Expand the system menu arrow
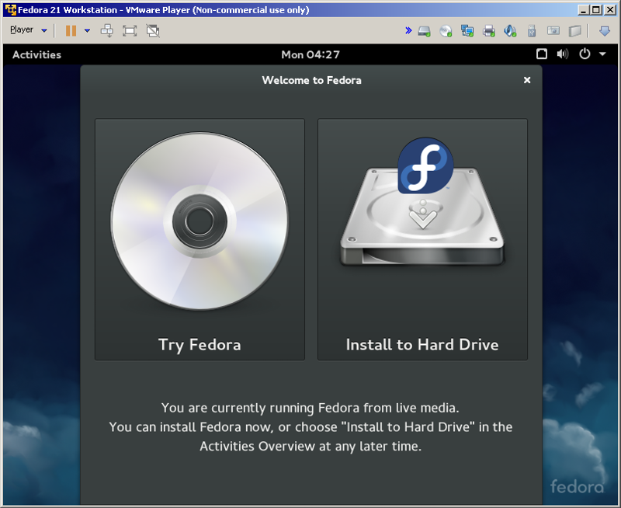Screen dimensions: 621x508 [602, 54]
